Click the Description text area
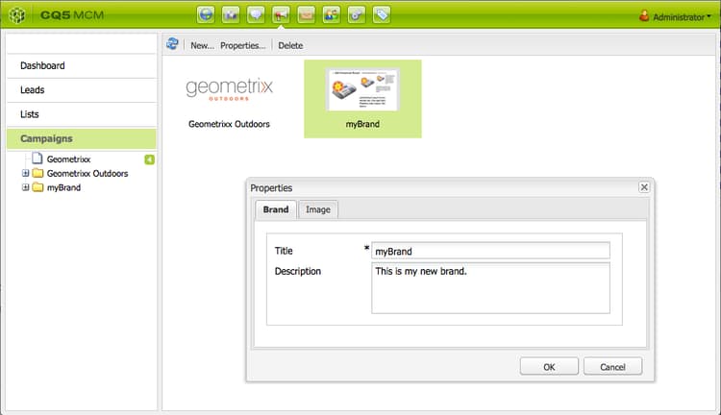 [490, 288]
